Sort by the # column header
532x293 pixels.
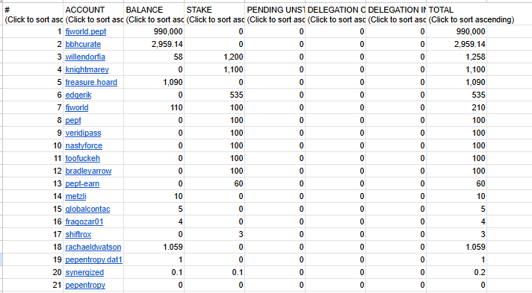tap(33, 15)
